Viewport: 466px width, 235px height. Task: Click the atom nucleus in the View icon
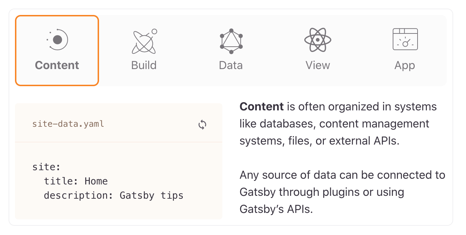click(x=317, y=40)
